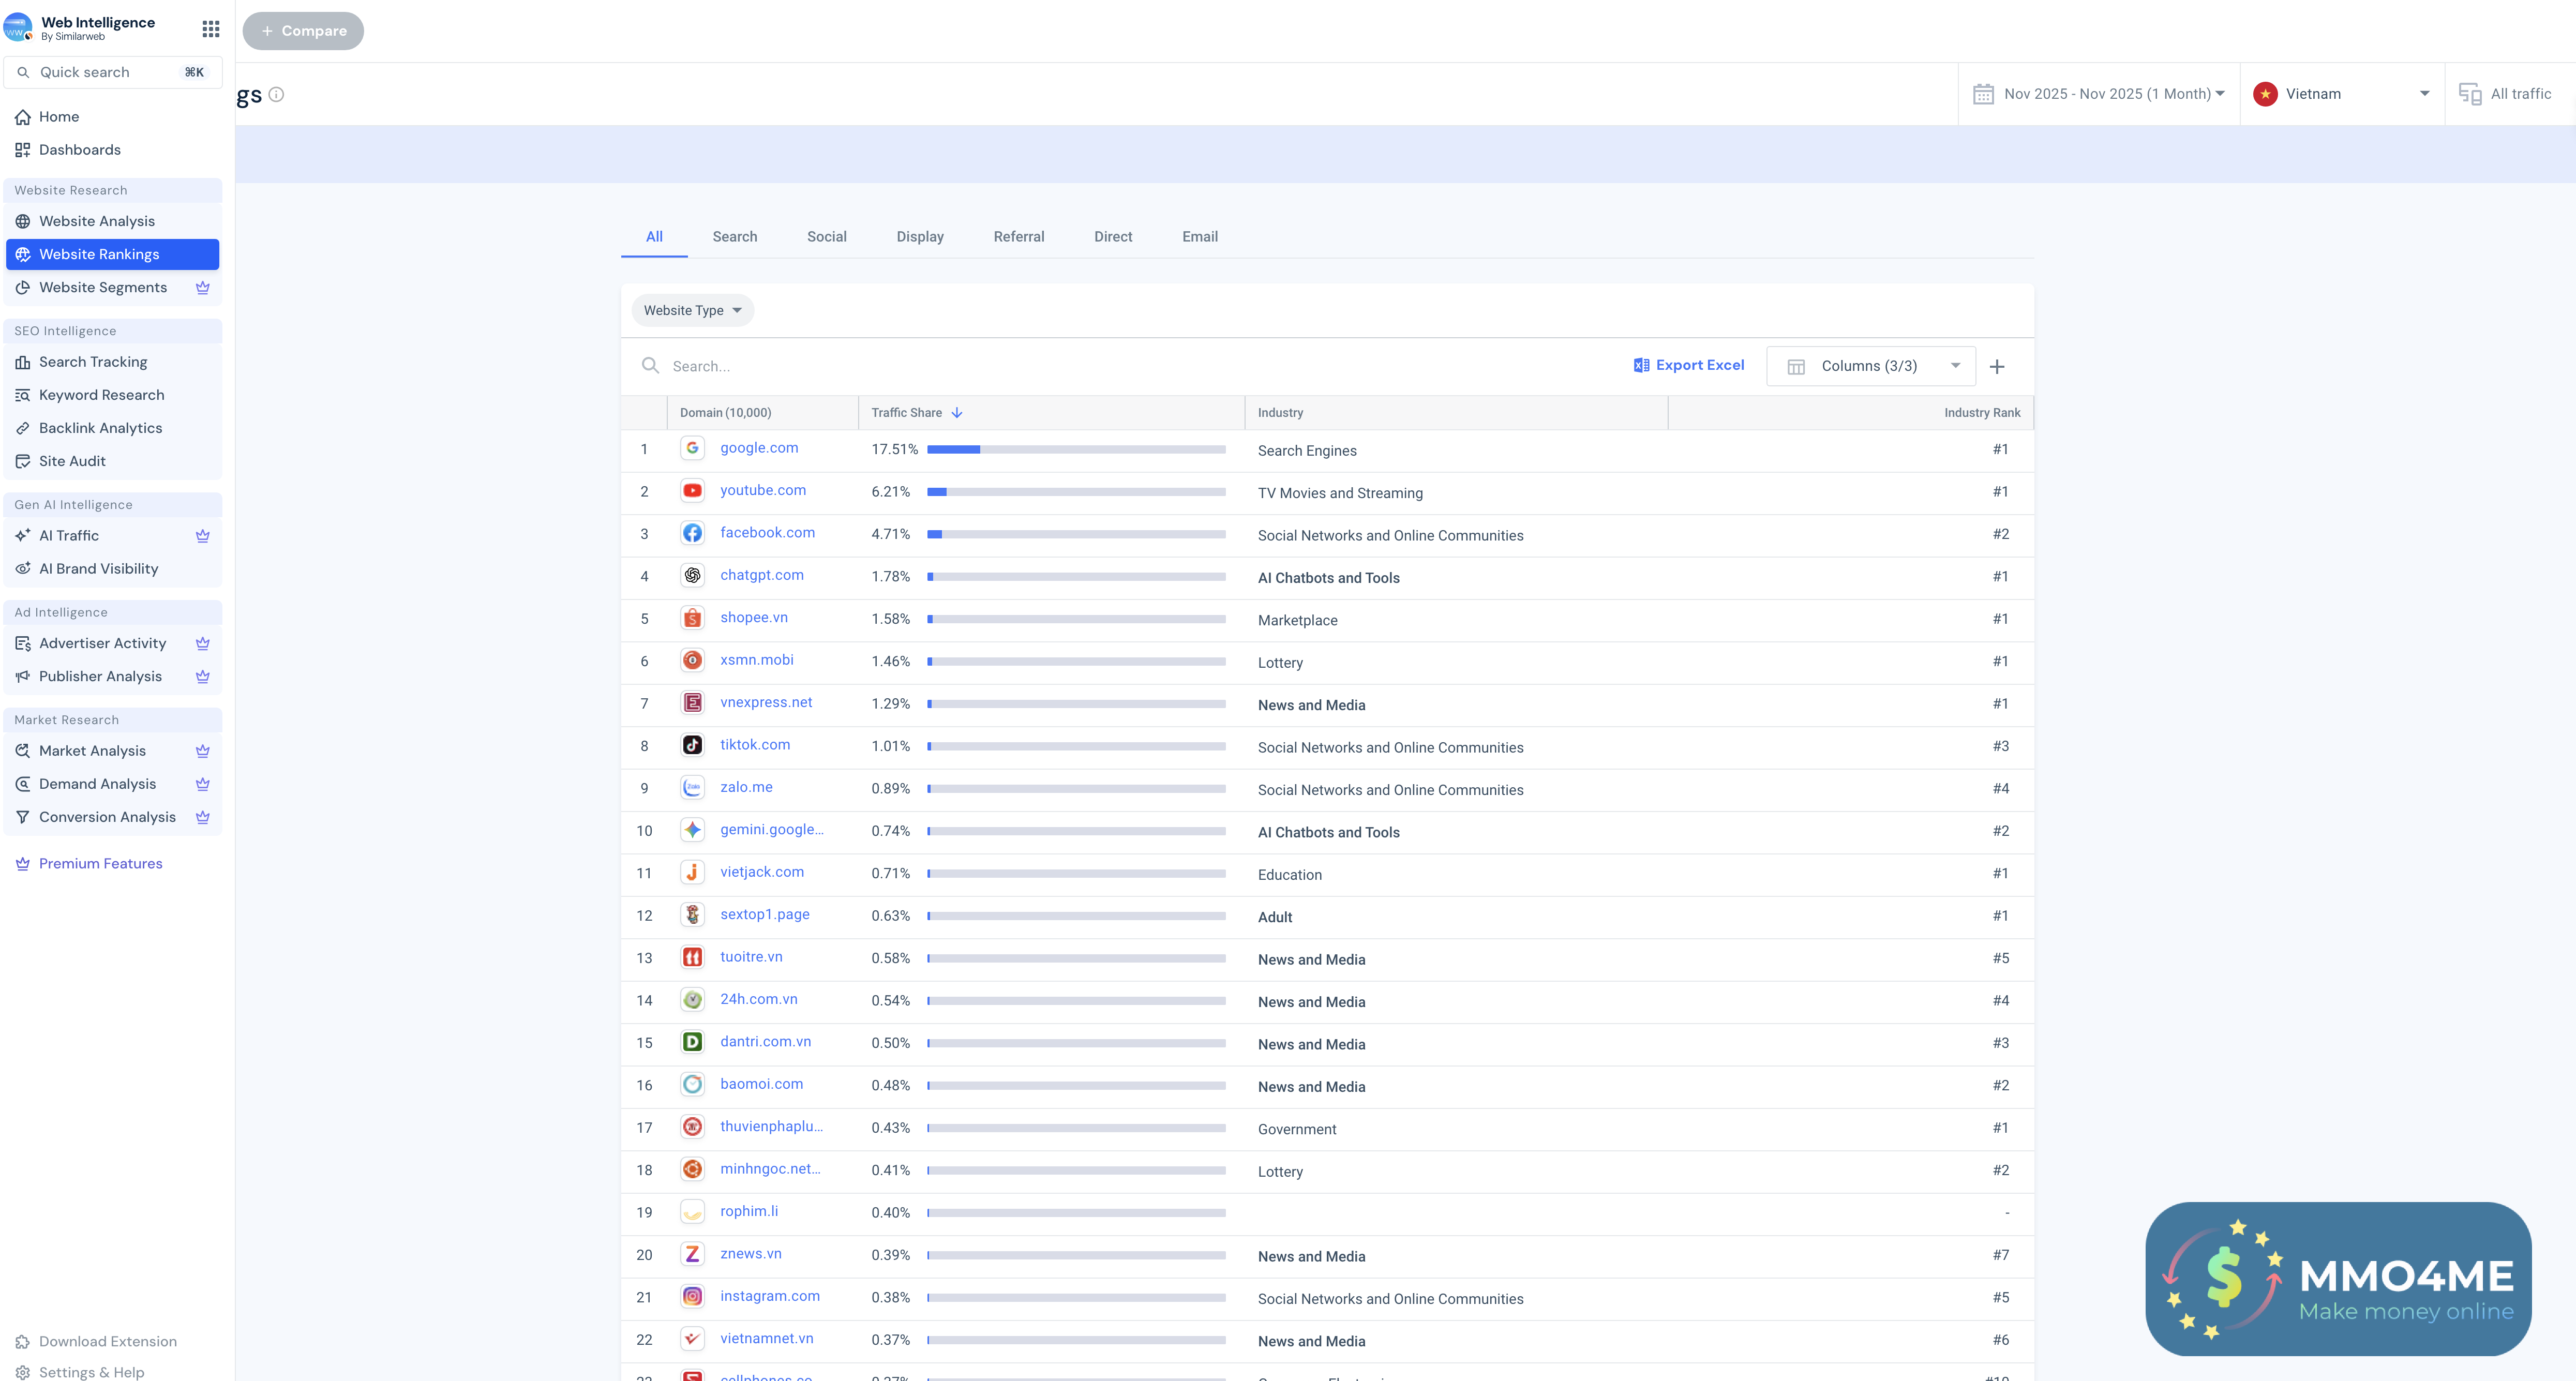Image resolution: width=2576 pixels, height=1381 pixels.
Task: Open the apps grid icon
Action: pos(210,29)
